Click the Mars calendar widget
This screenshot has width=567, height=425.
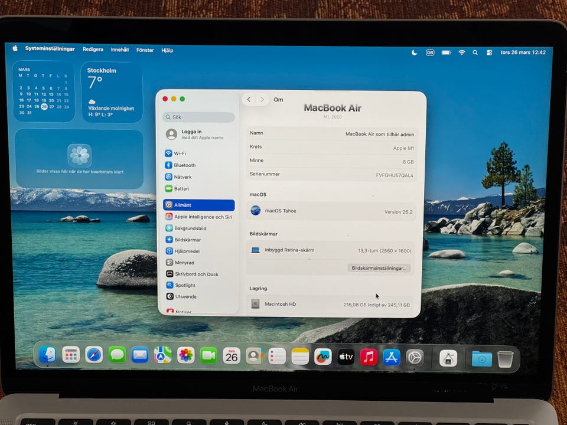(x=43, y=91)
